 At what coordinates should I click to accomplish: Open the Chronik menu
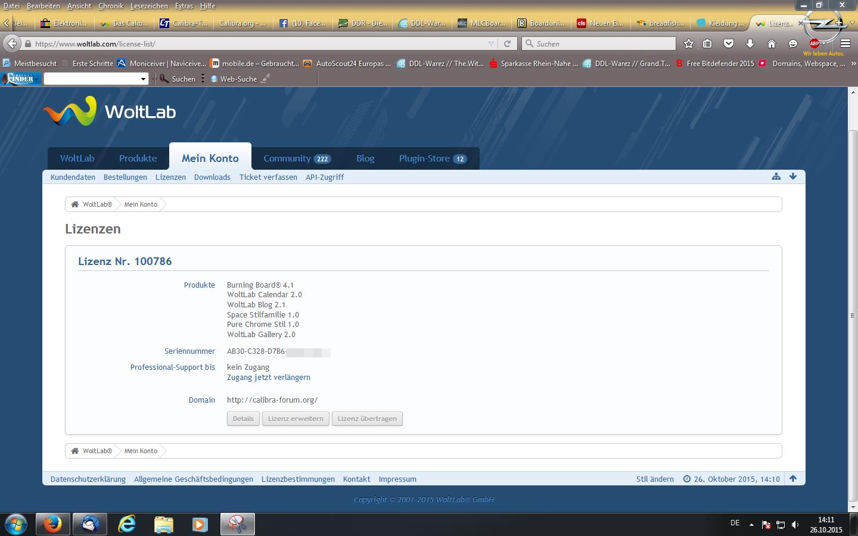(x=110, y=5)
